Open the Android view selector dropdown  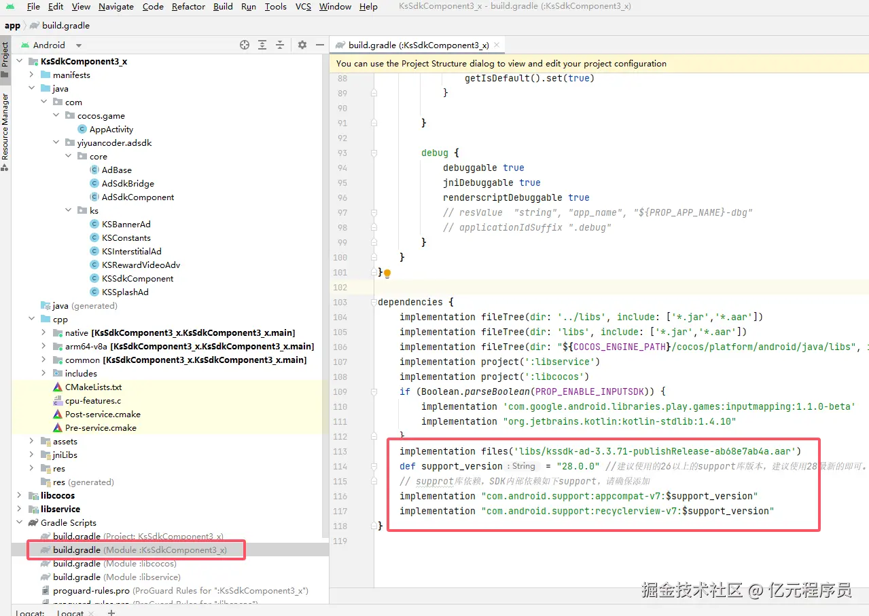pos(78,45)
